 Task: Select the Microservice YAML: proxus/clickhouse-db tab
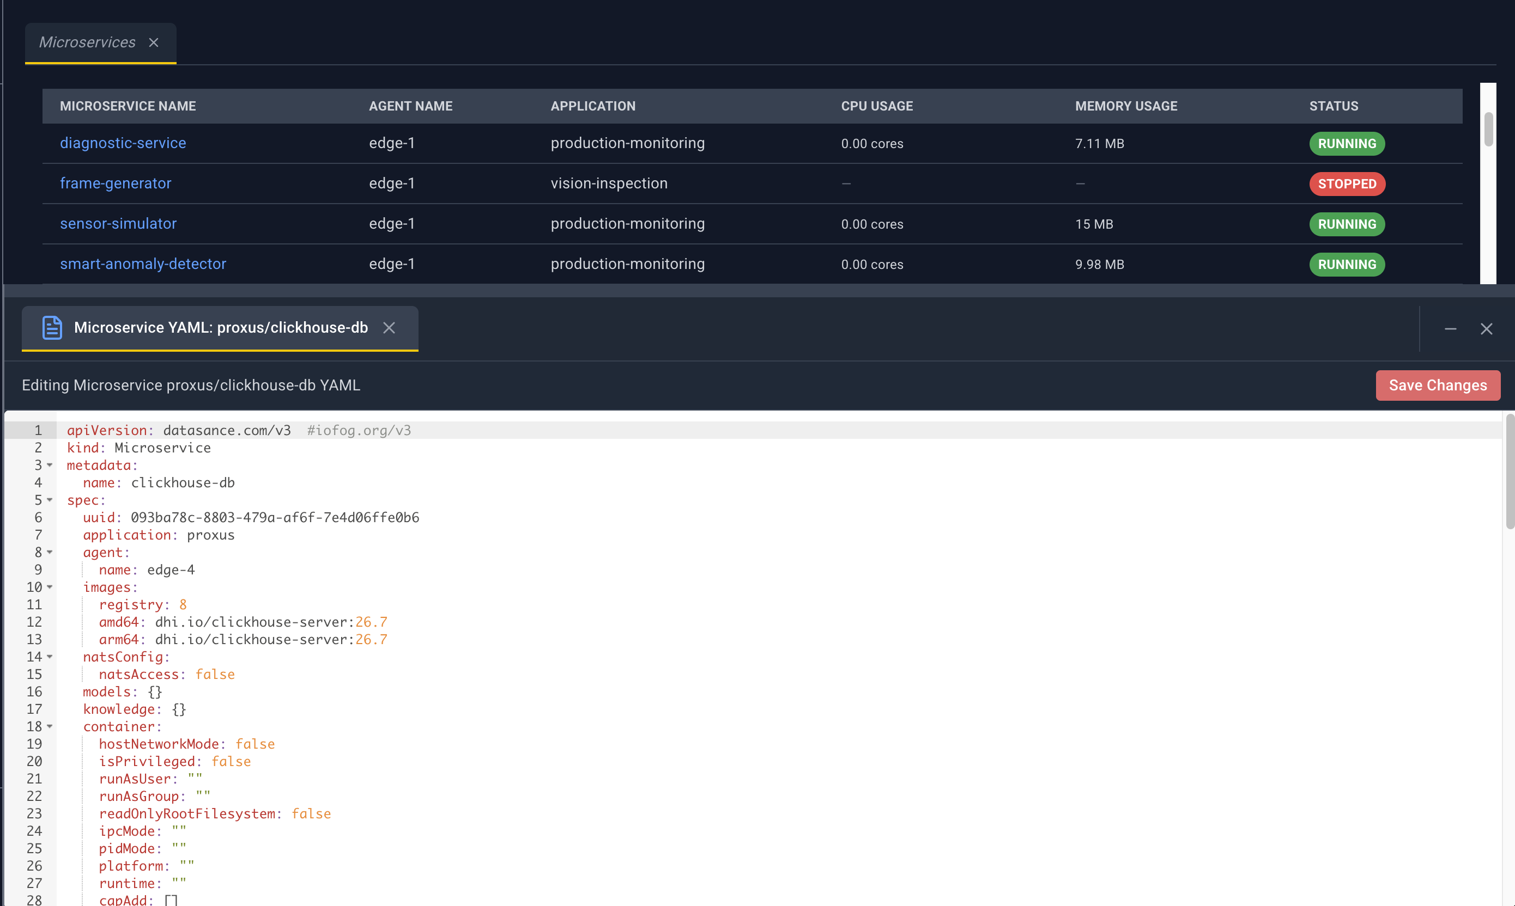(221, 328)
